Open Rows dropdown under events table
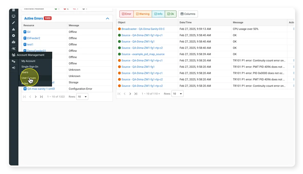The height and width of the screenshot is (174, 303). pyautogui.click(x=178, y=94)
